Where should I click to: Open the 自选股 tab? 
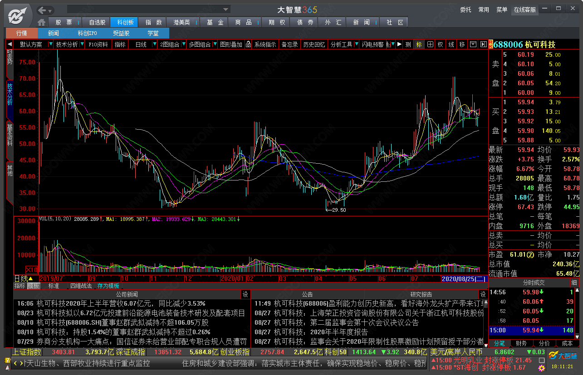[x=97, y=22]
